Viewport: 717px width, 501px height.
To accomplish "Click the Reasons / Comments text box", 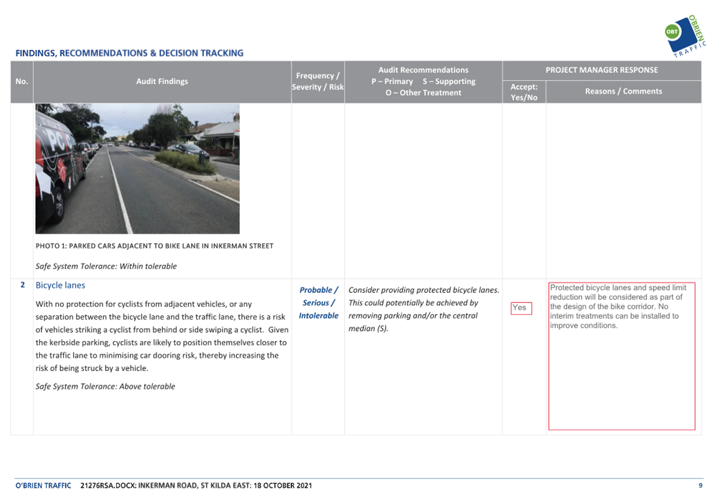I will [622, 356].
